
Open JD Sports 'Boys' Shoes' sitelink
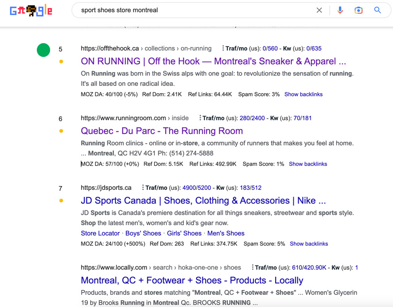(x=143, y=233)
